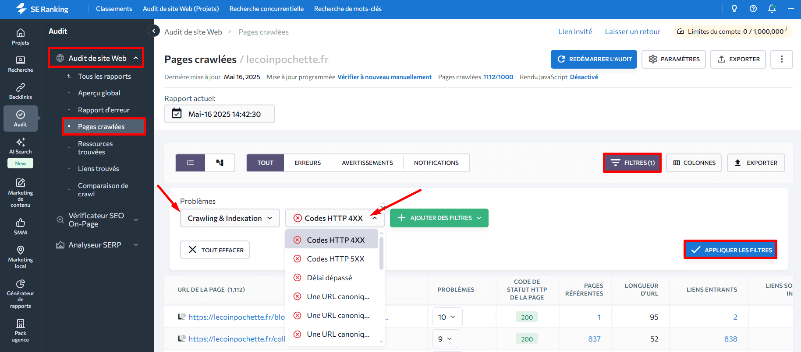801x352 pixels.
Task: Open the Projets sidebar icon
Action: pyautogui.click(x=20, y=37)
